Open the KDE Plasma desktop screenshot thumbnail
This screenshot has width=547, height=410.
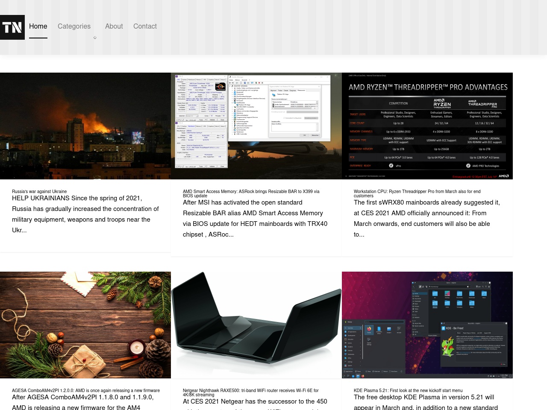[427, 325]
